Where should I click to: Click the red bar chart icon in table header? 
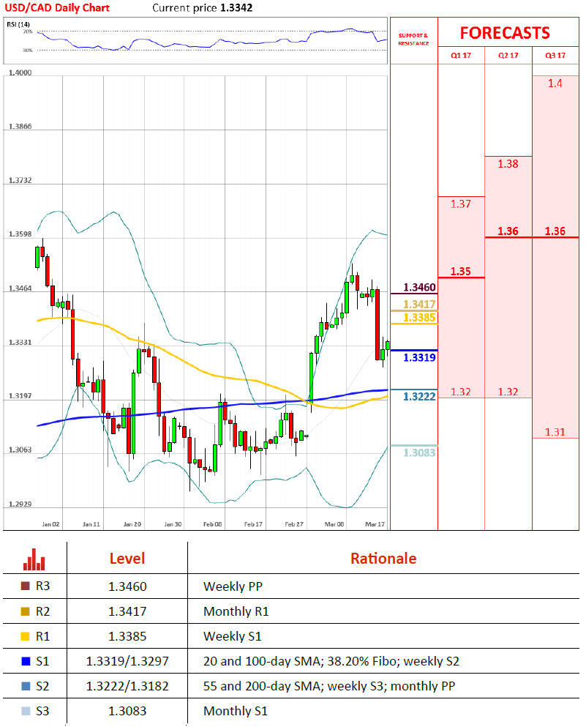click(x=34, y=559)
